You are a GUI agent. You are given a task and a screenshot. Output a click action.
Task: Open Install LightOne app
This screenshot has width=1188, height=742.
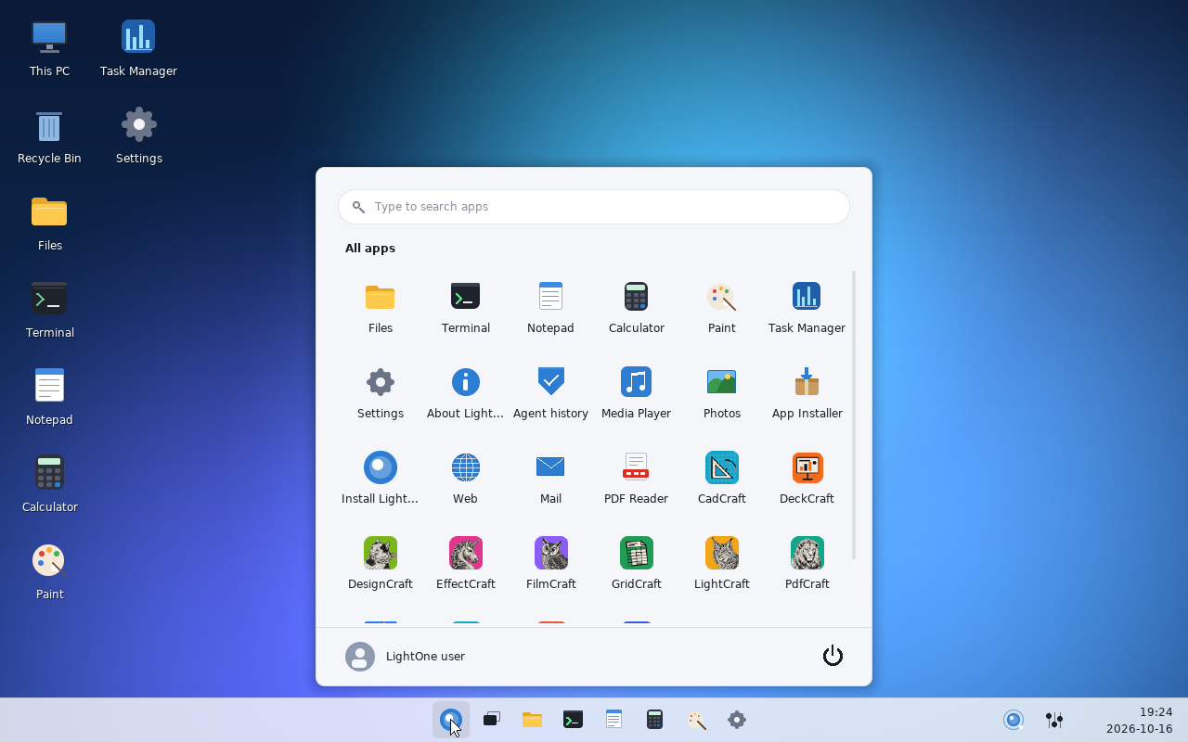pos(380,478)
